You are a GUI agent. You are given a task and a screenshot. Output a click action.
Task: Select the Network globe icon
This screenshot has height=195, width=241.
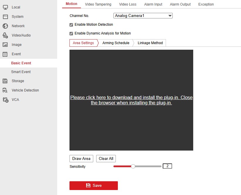pos(5,26)
